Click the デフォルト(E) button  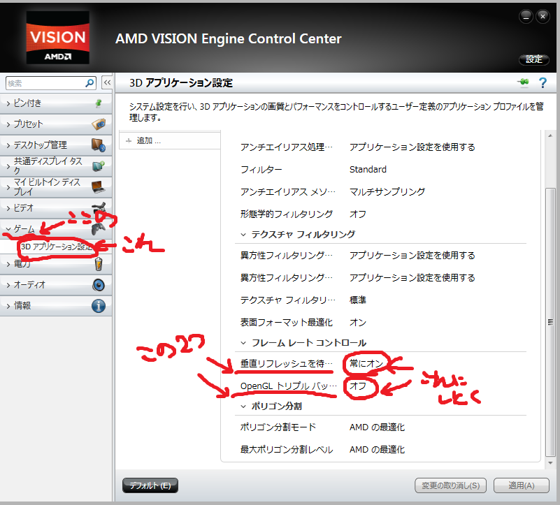click(x=150, y=485)
